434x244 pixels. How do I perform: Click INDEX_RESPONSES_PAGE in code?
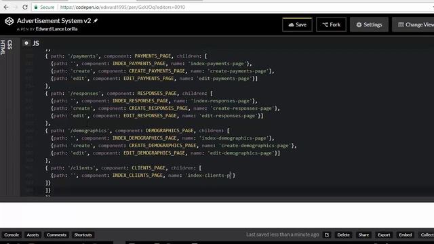click(140, 101)
